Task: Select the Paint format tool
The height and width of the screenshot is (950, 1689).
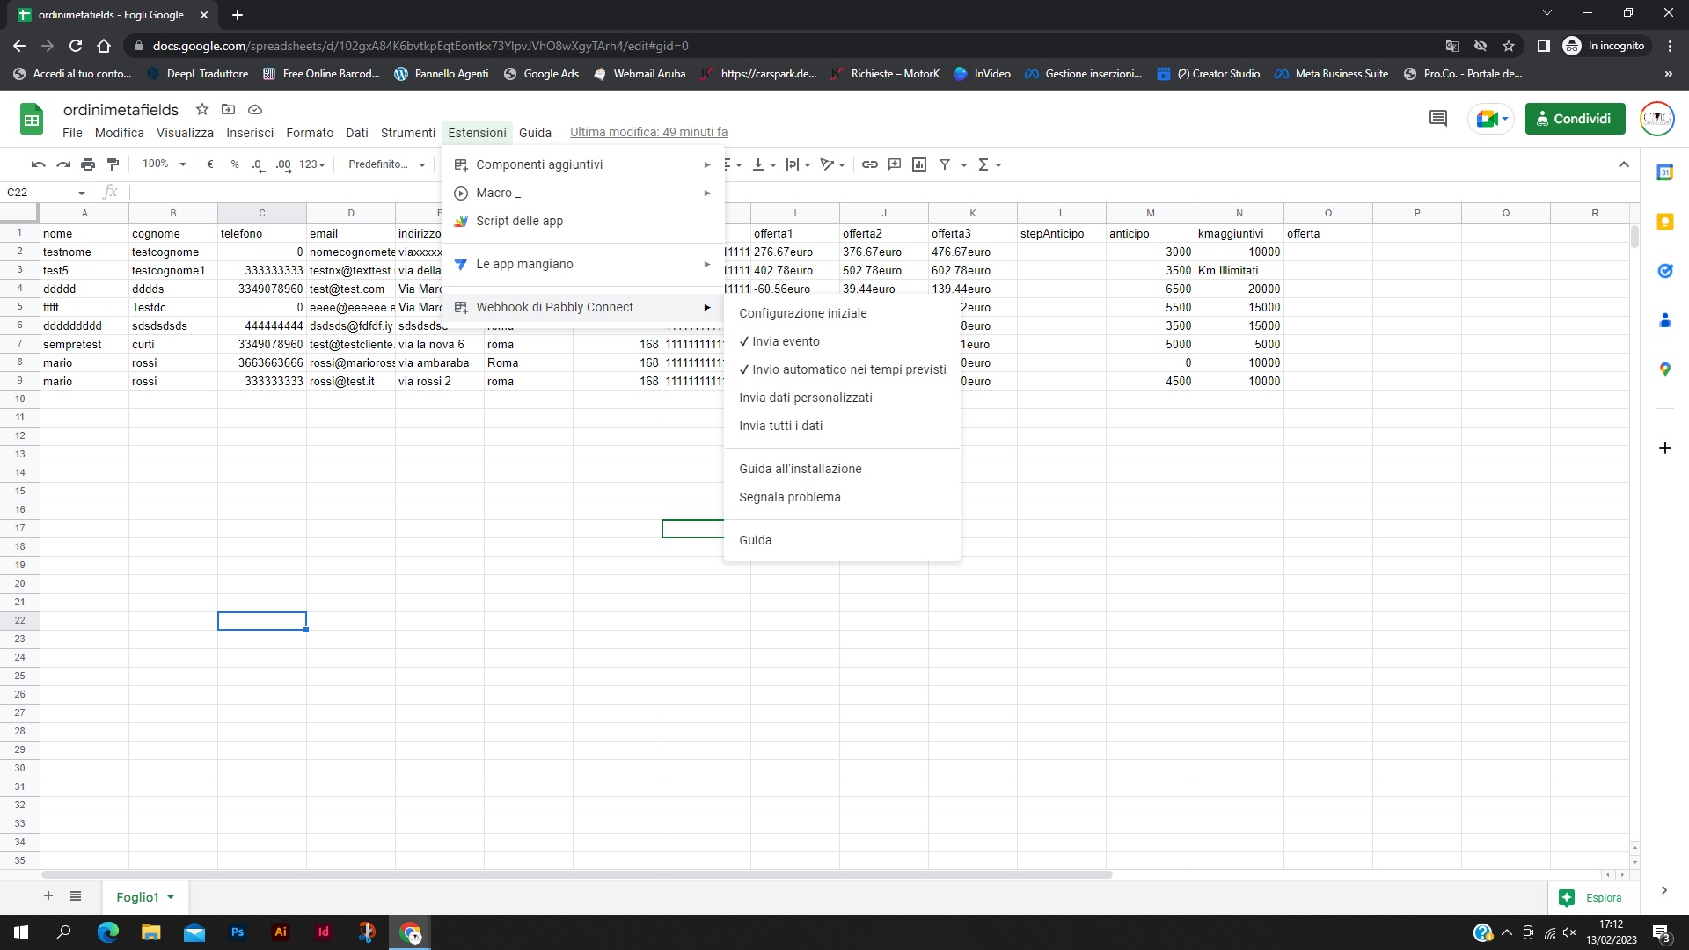Action: [x=113, y=164]
